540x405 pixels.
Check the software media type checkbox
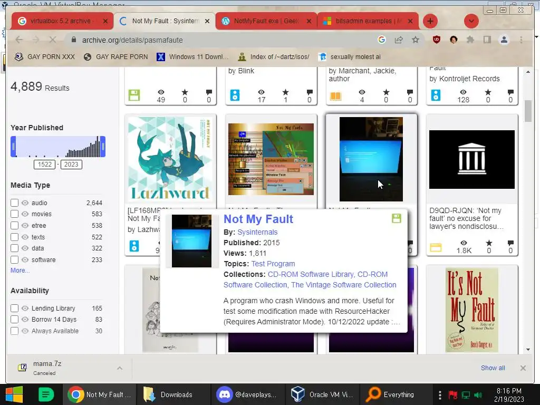(14, 259)
